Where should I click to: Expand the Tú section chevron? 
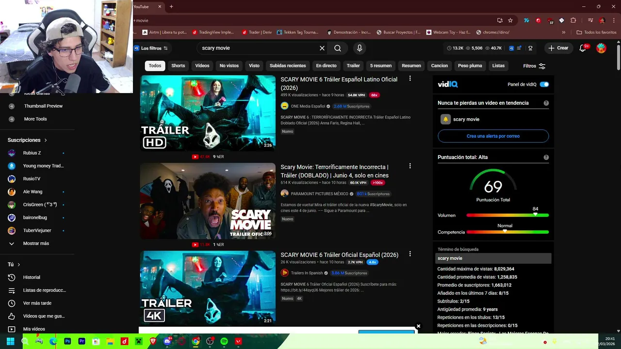click(x=18, y=265)
